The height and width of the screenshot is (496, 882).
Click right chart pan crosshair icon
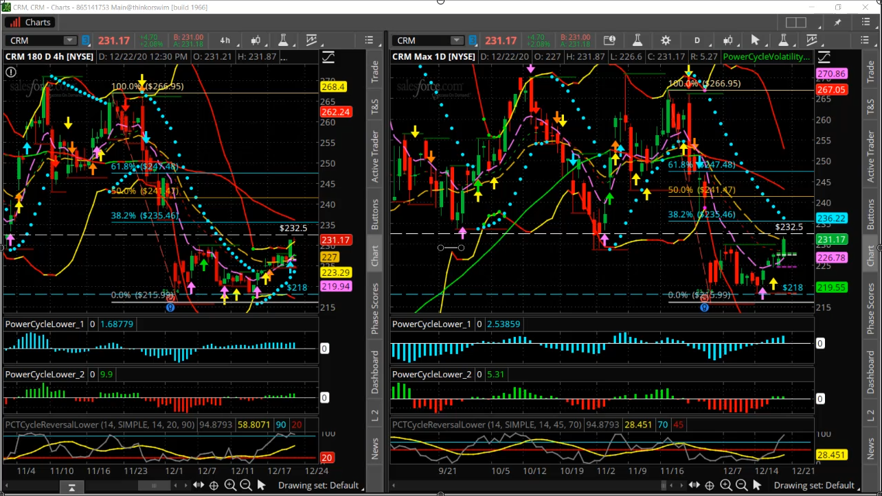coord(710,485)
